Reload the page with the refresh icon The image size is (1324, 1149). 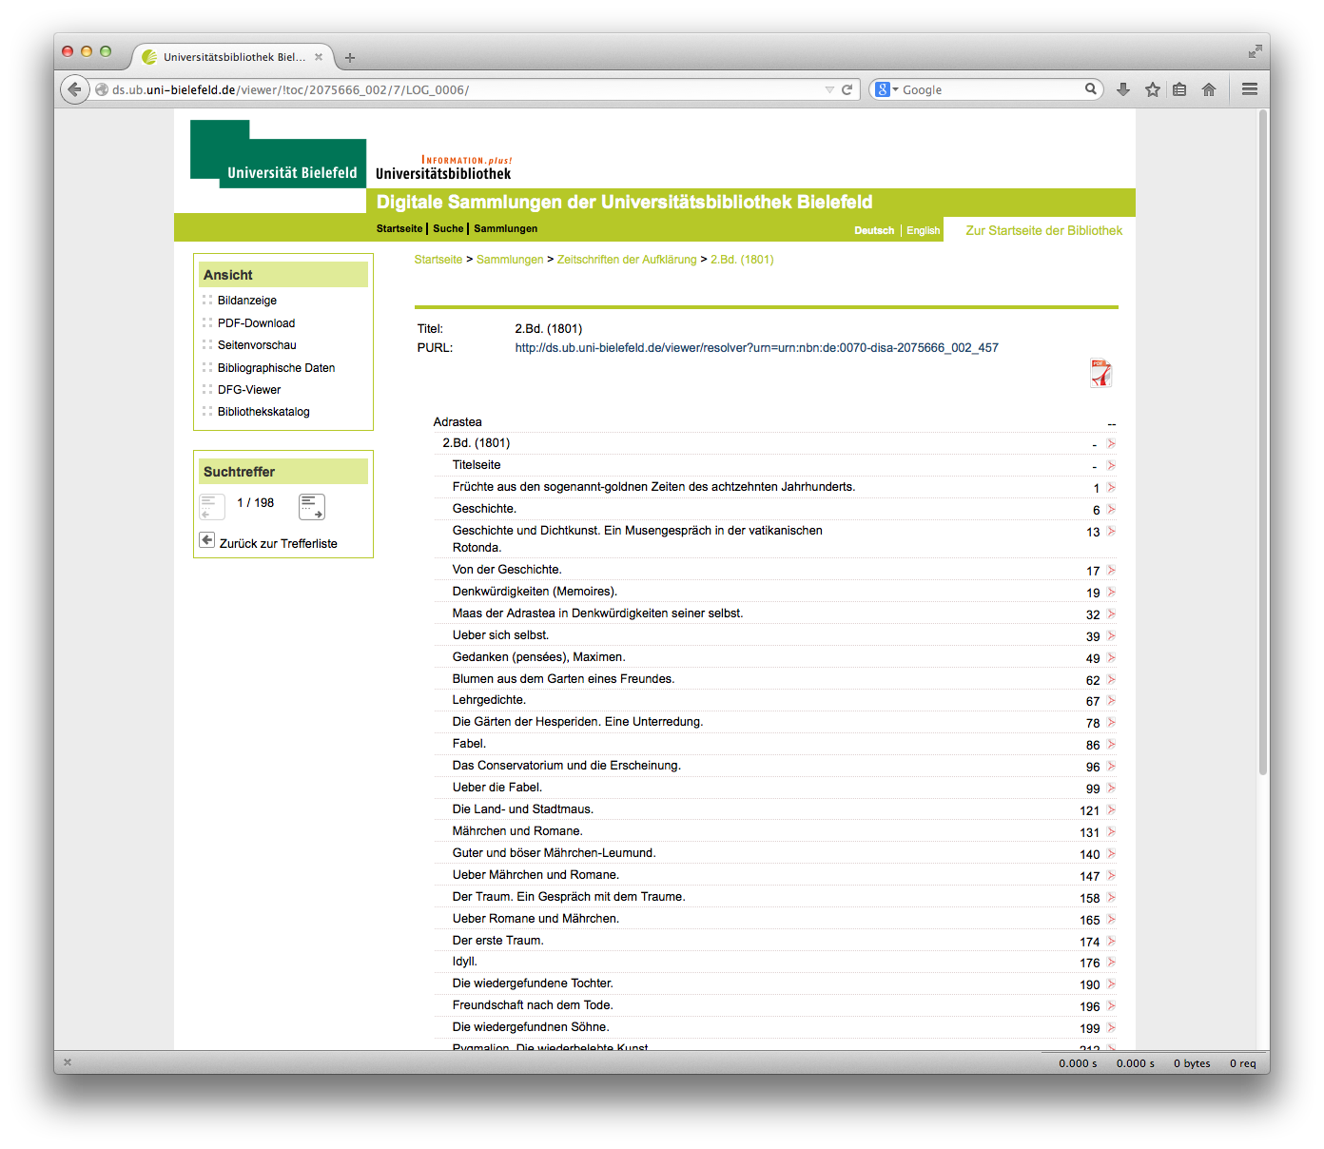pos(847,89)
